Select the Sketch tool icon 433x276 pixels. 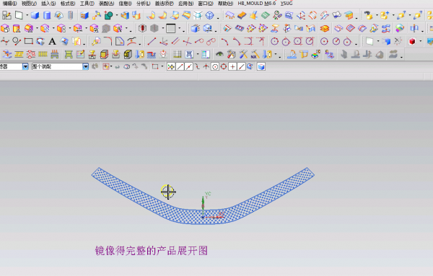point(6,15)
